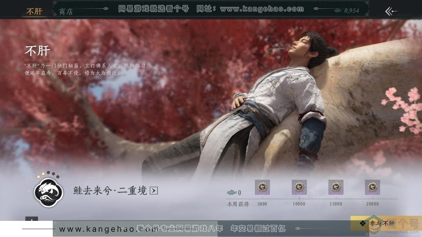Image resolution: width=422 pixels, height=237 pixels.
Task: Open reward icon above 5000 milestone
Action: (x=262, y=187)
